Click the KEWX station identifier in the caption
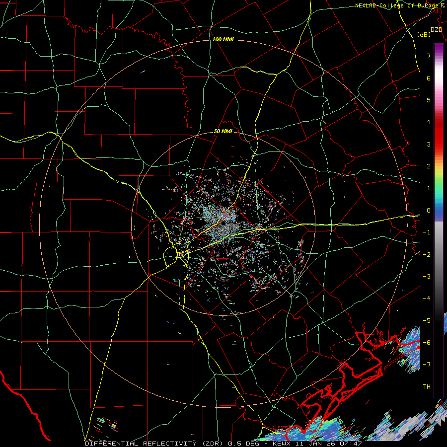This screenshot has height=447, width=447. click(x=282, y=444)
